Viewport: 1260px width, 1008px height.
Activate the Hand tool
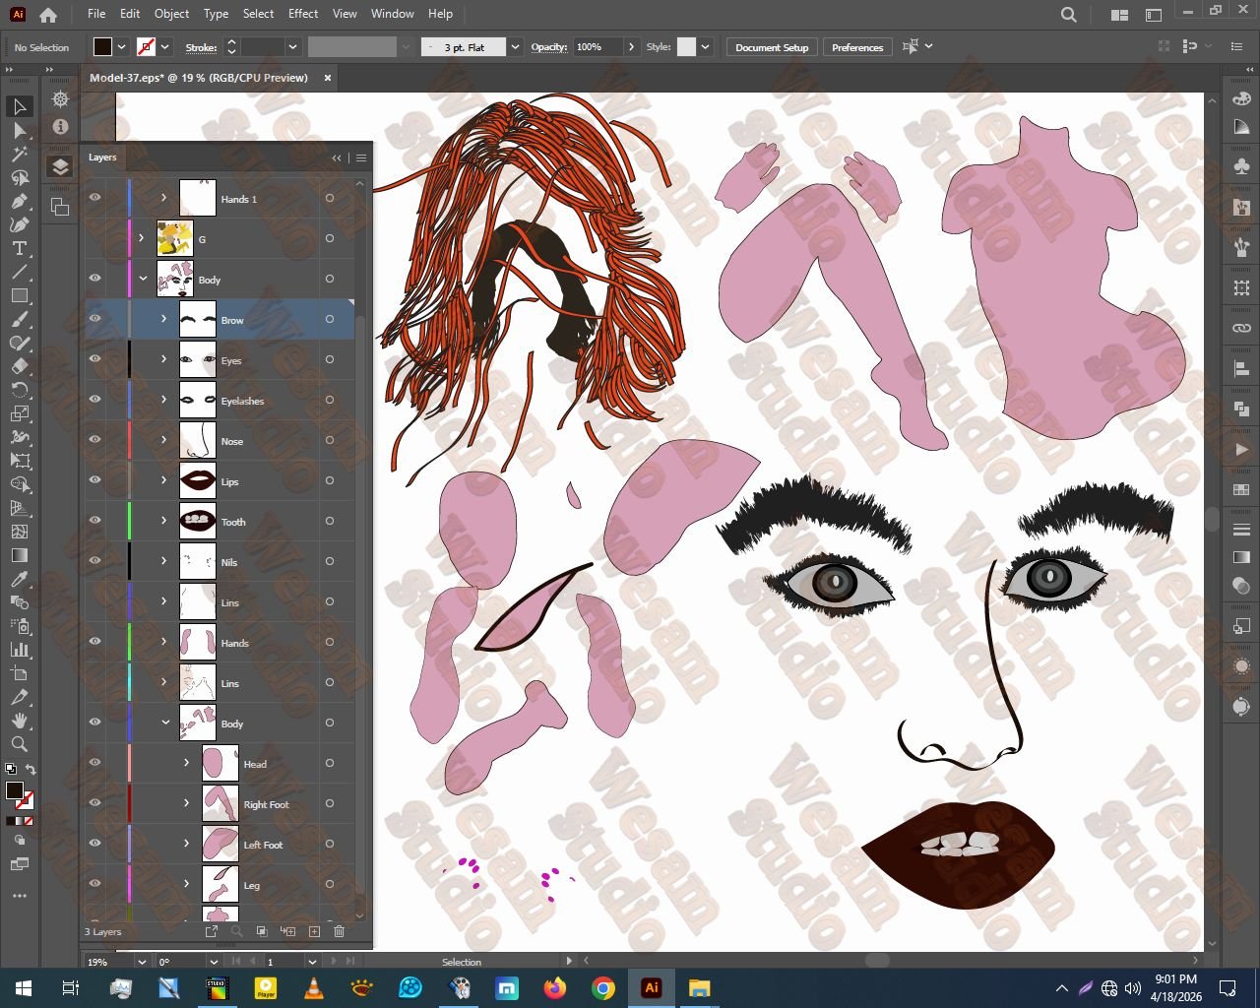(19, 721)
